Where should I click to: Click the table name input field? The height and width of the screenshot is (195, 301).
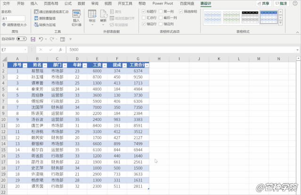(x=13, y=18)
